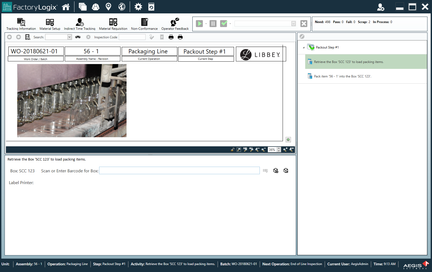Image resolution: width=432 pixels, height=272 pixels.
Task: Increase the zoom percentage with the stepper
Action: tap(279, 148)
